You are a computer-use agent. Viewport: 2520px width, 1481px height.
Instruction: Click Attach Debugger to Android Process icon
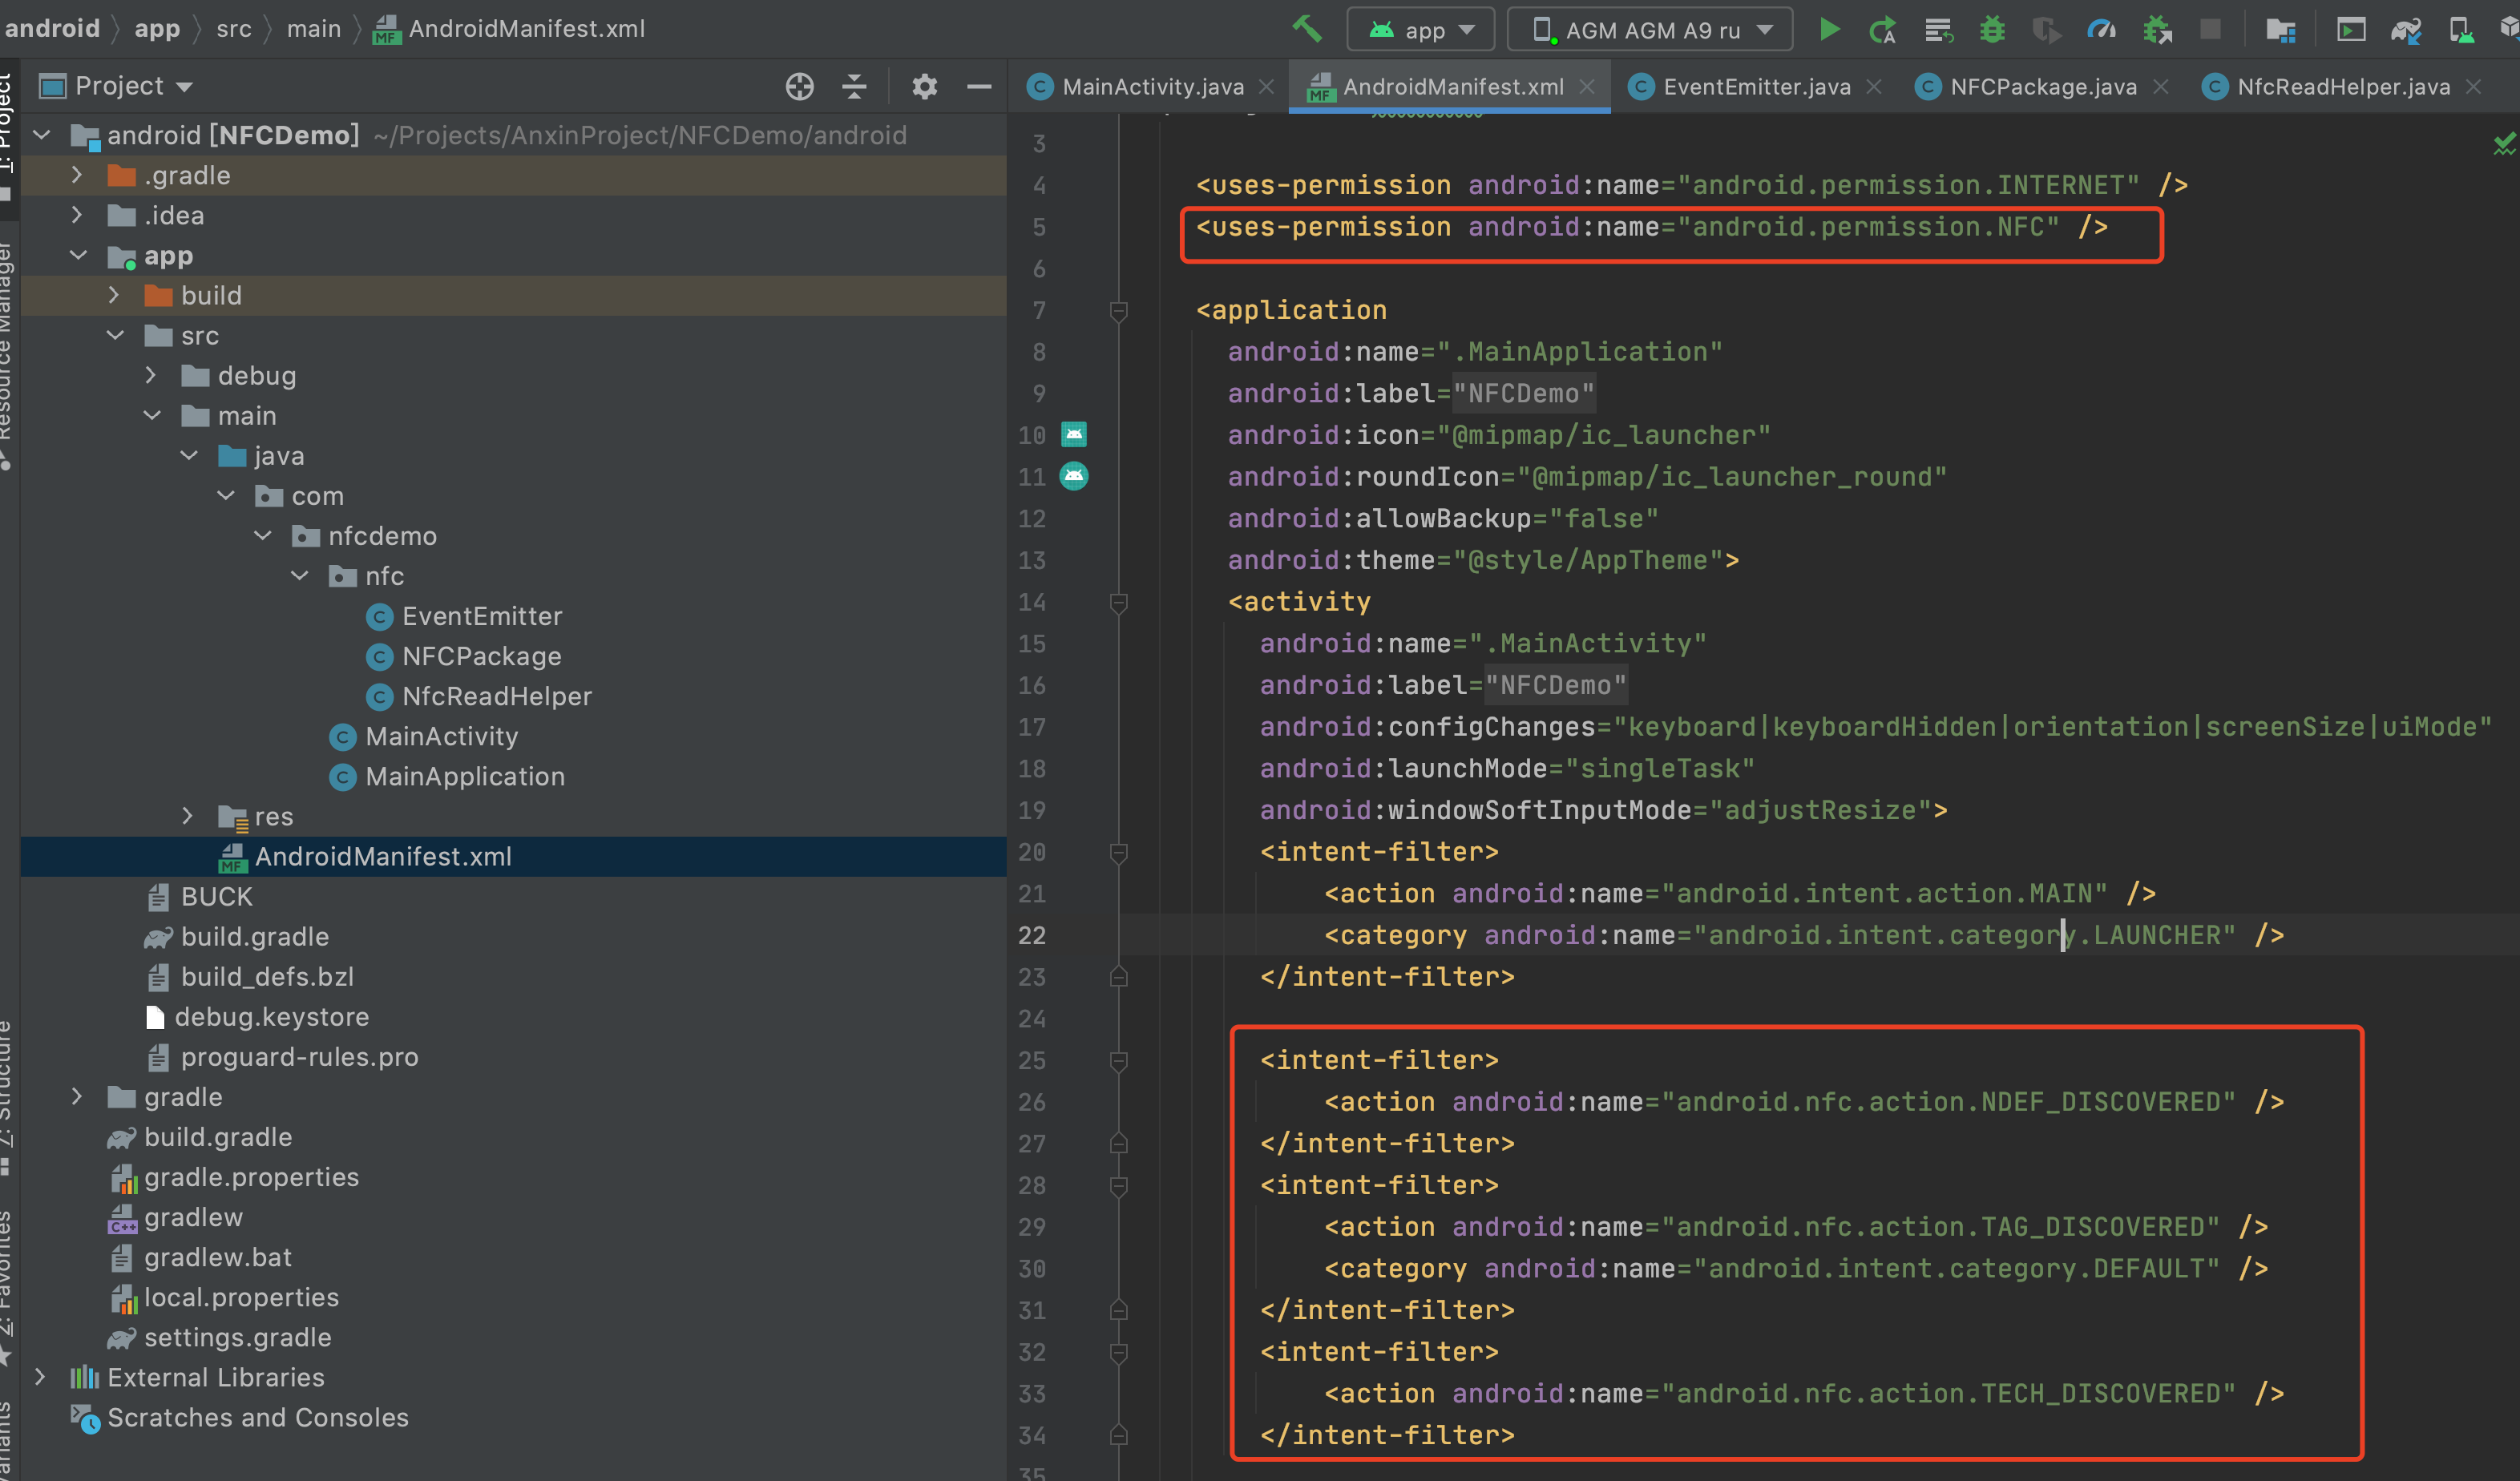click(x=2157, y=29)
